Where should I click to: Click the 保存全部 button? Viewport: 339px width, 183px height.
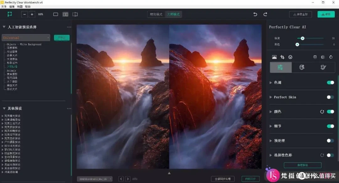pyautogui.click(x=300, y=14)
